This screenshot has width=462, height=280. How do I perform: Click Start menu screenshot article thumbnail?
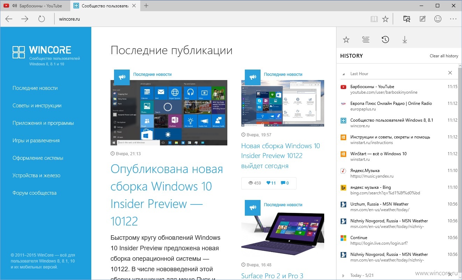(169, 113)
